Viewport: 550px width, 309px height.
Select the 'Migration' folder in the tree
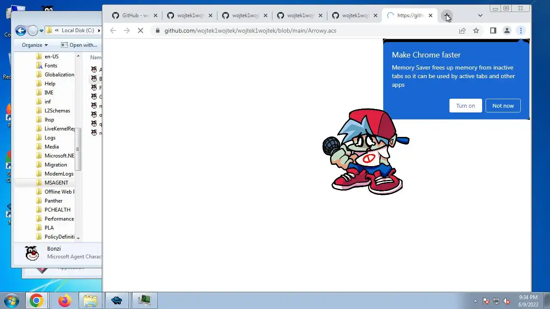tap(56, 164)
